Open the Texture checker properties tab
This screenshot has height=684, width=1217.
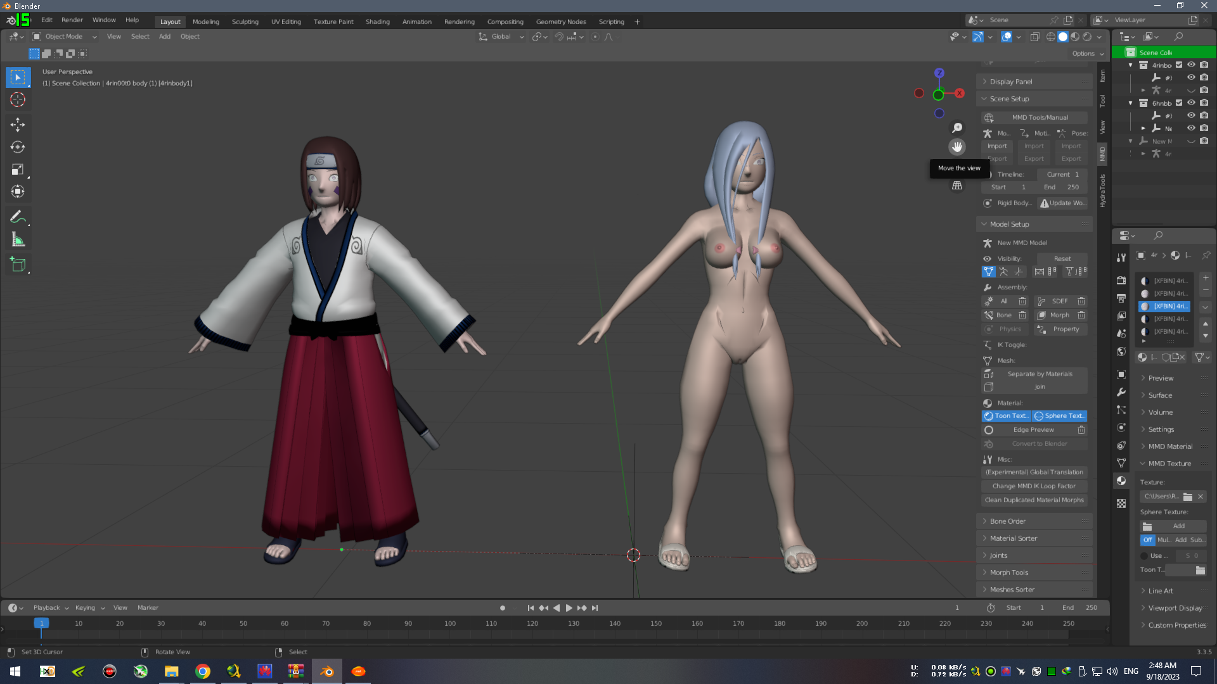[x=1121, y=503]
